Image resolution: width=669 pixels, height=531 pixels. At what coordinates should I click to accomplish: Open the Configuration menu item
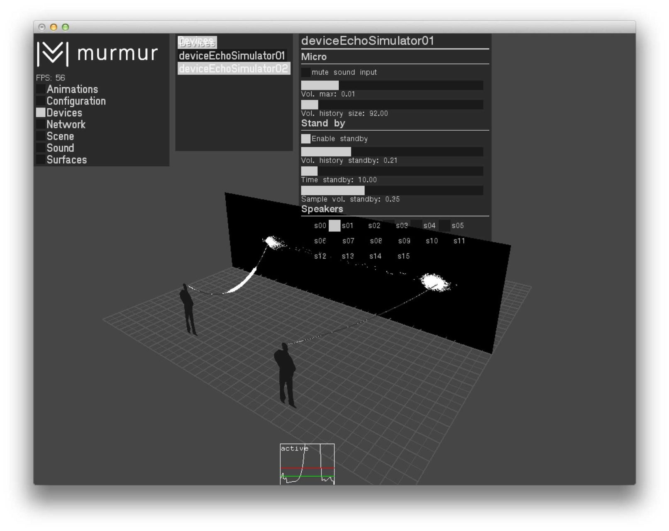(x=76, y=101)
